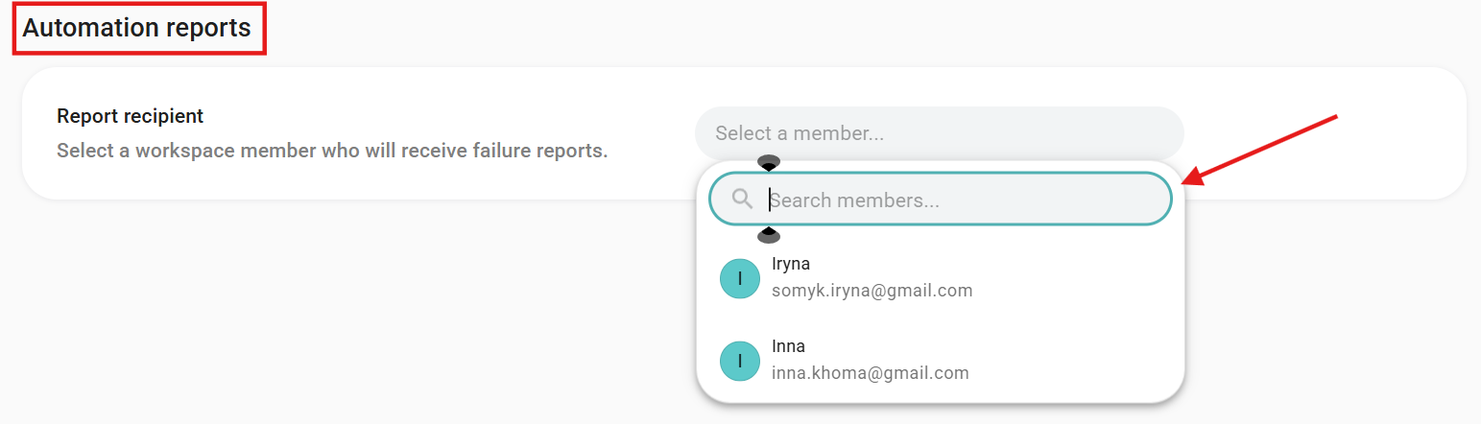Click Inna's teal avatar circle
The image size is (1481, 424).
click(740, 361)
